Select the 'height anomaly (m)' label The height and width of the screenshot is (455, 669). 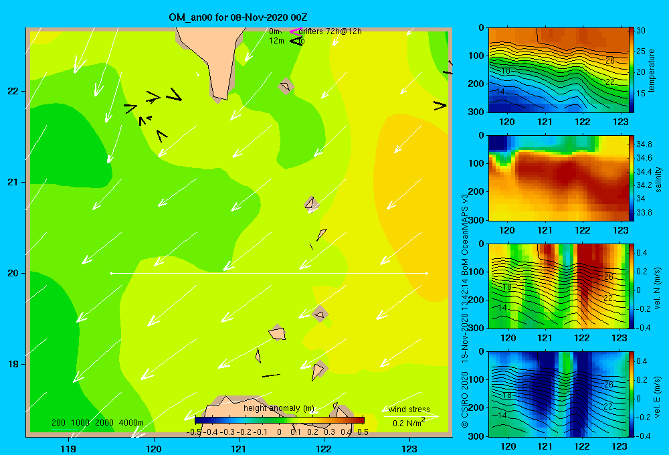coord(278,408)
